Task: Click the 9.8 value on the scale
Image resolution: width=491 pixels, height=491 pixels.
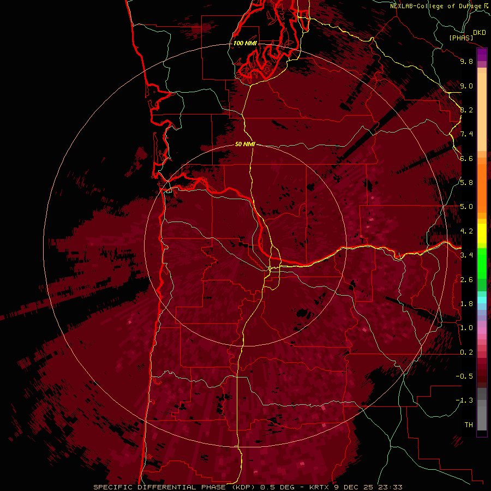Action: coord(466,61)
